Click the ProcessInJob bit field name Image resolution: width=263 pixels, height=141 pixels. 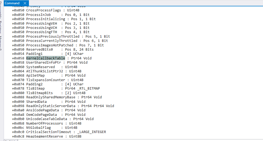pos(38,15)
